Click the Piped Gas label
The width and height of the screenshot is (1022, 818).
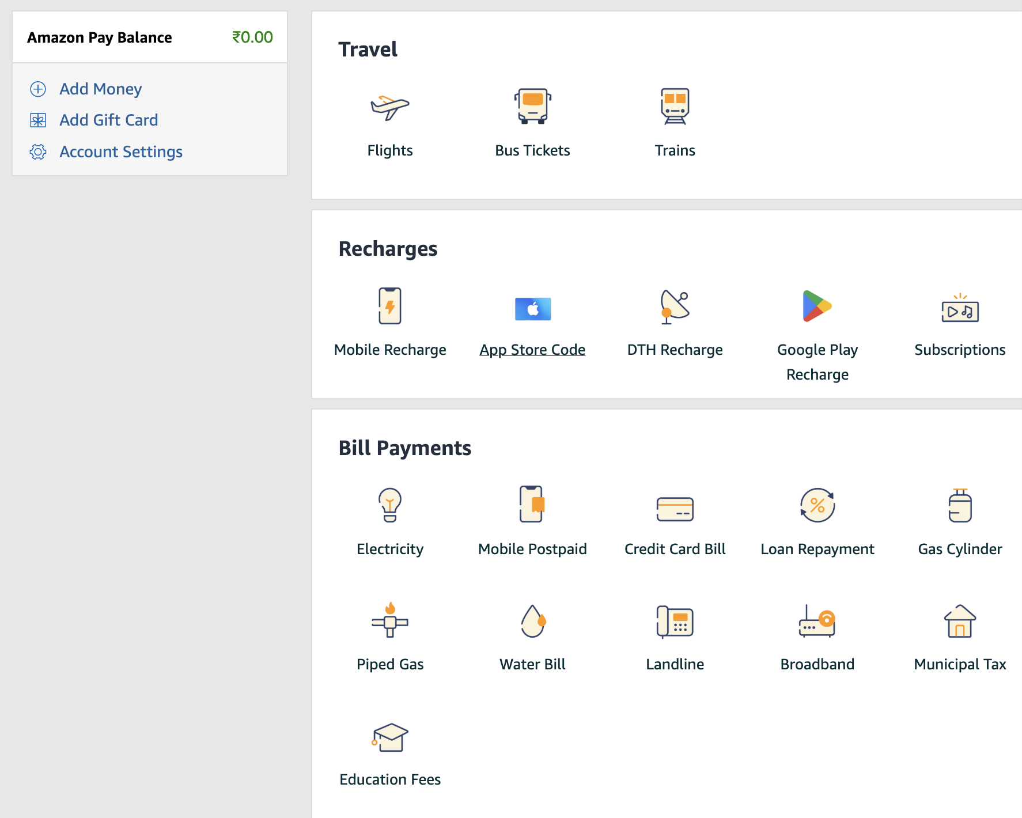click(390, 664)
